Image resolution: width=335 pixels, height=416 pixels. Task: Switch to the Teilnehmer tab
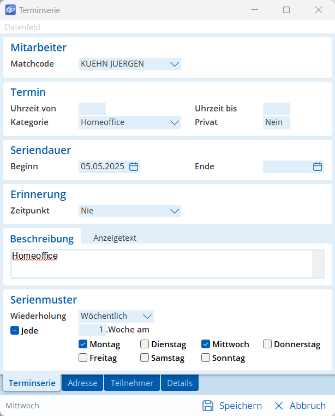(132, 383)
